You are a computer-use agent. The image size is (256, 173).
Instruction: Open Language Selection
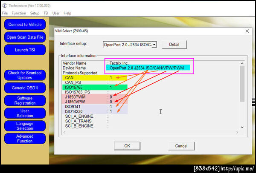pos(25,126)
